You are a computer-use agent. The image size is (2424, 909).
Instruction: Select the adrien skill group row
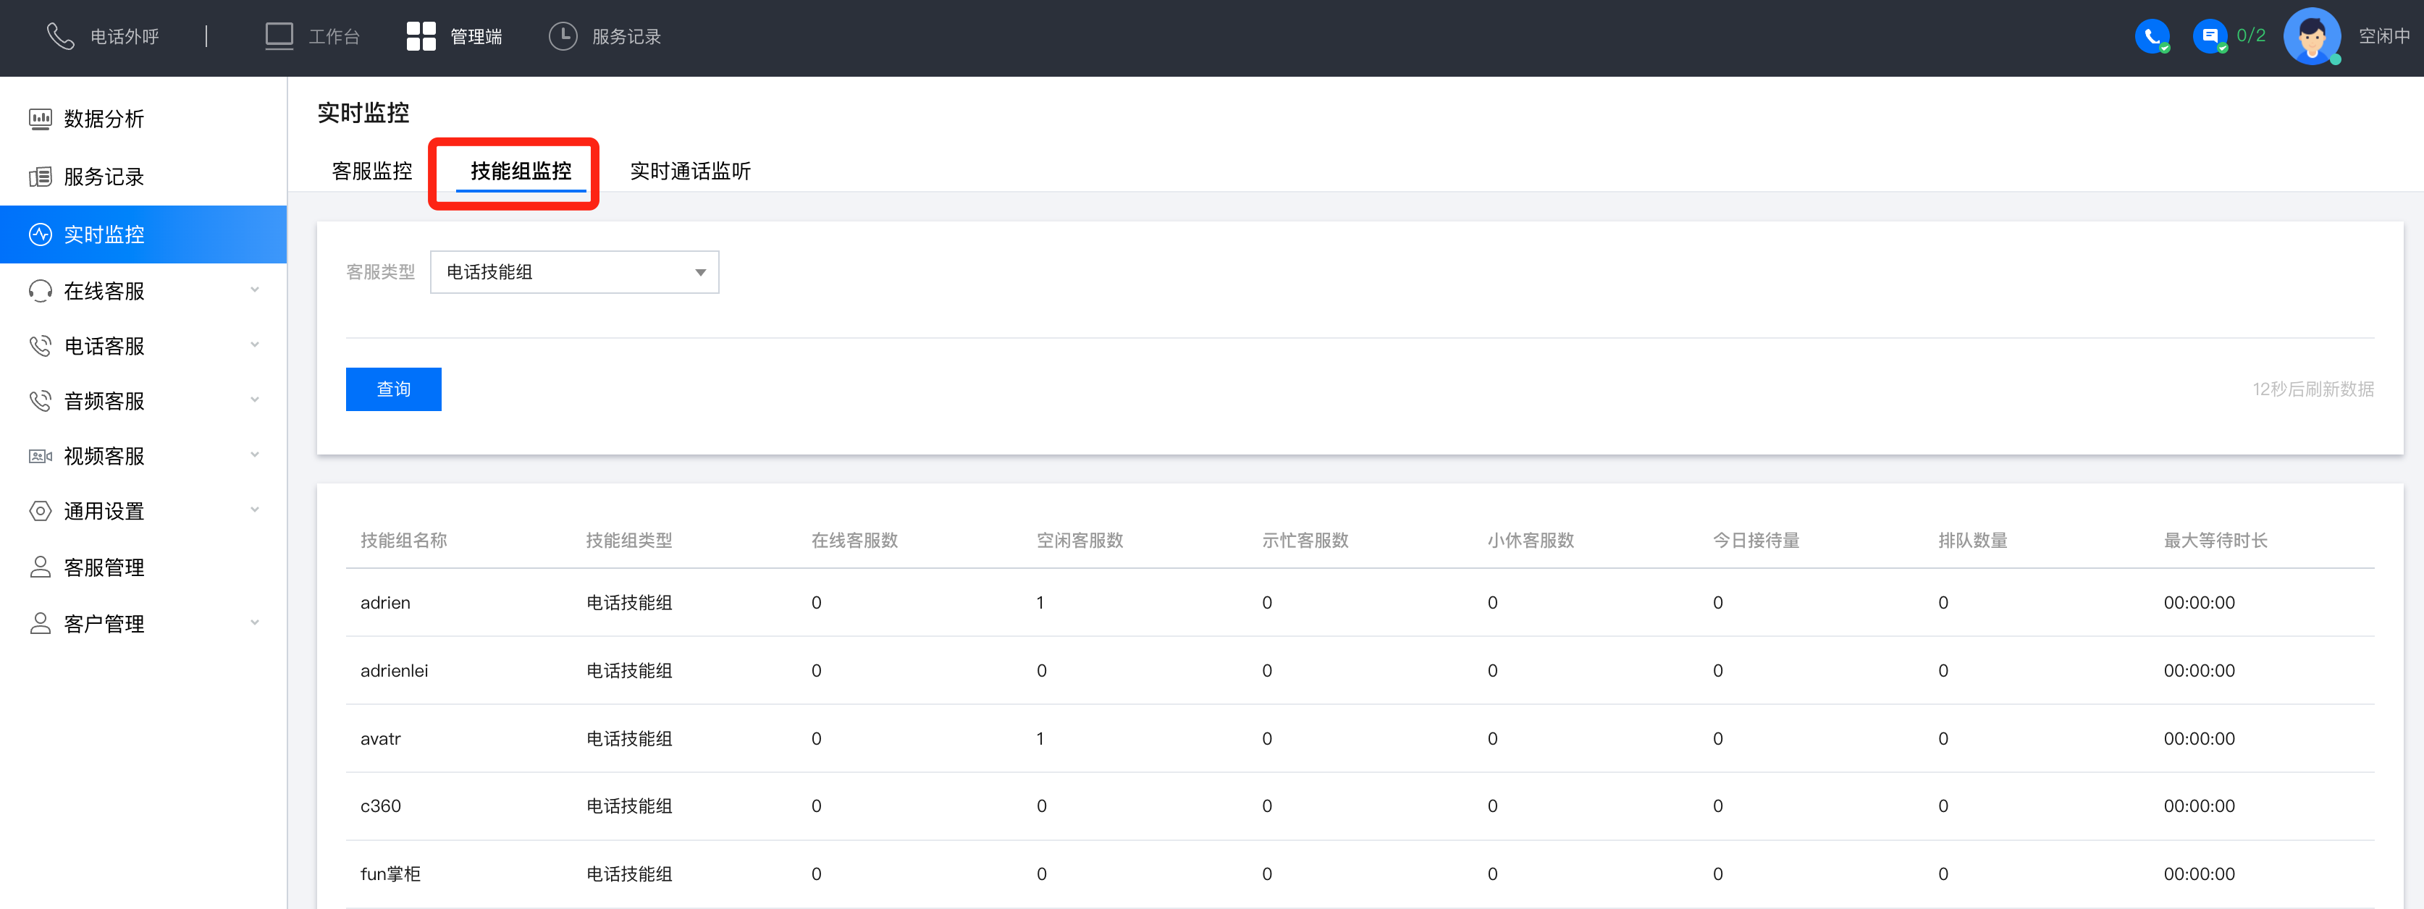(386, 602)
